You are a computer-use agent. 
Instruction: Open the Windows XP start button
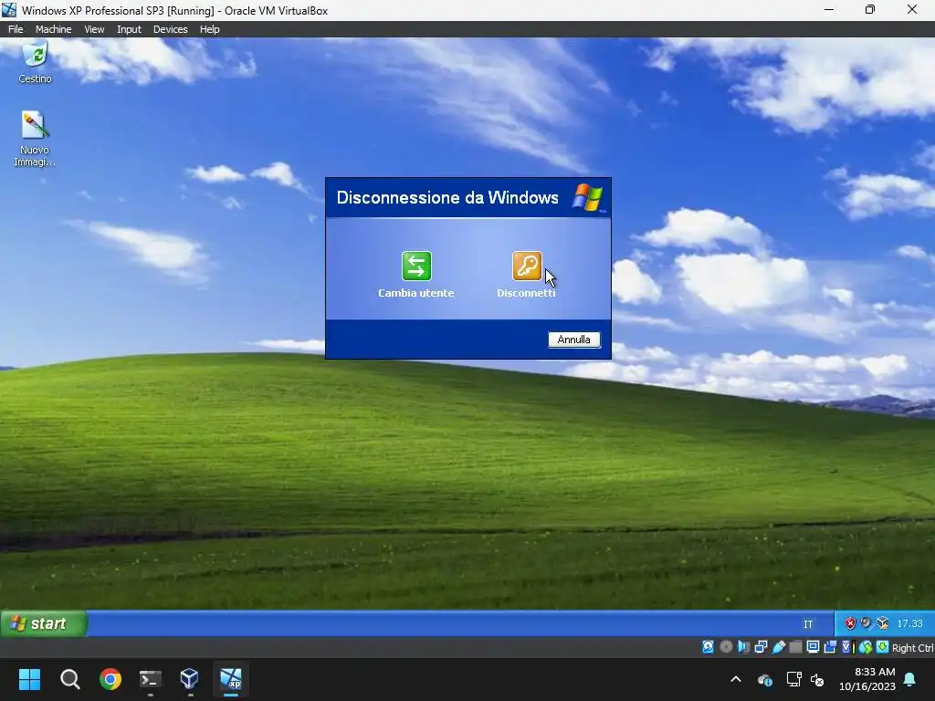(x=43, y=623)
